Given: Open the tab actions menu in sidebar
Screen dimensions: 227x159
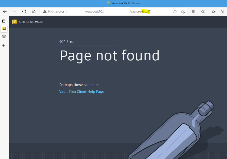Looking at the screenshot, I should pos(4,21).
